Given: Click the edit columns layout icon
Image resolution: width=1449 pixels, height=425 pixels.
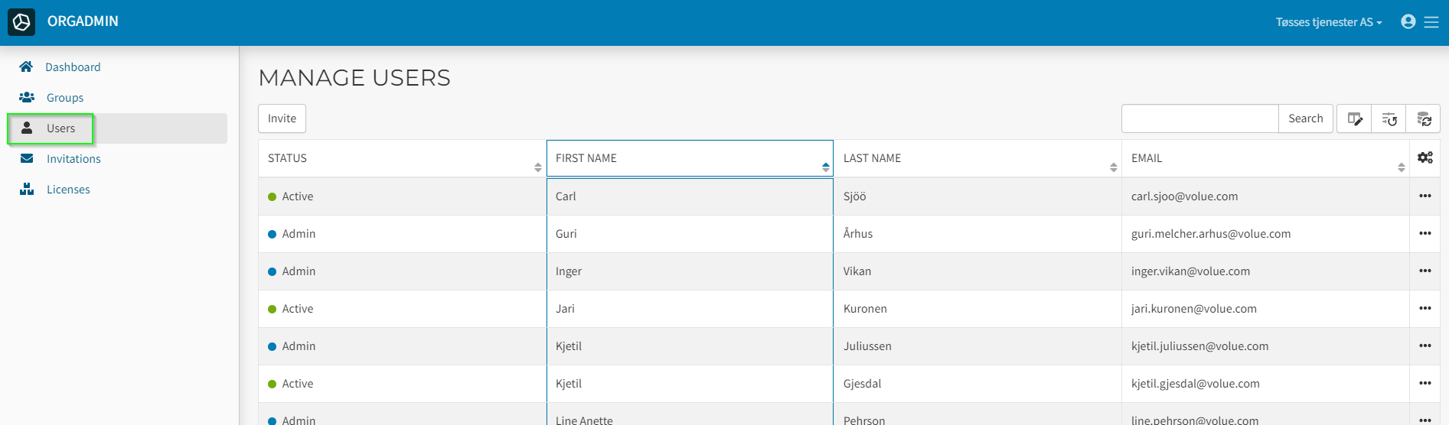Looking at the screenshot, I should [x=1354, y=118].
